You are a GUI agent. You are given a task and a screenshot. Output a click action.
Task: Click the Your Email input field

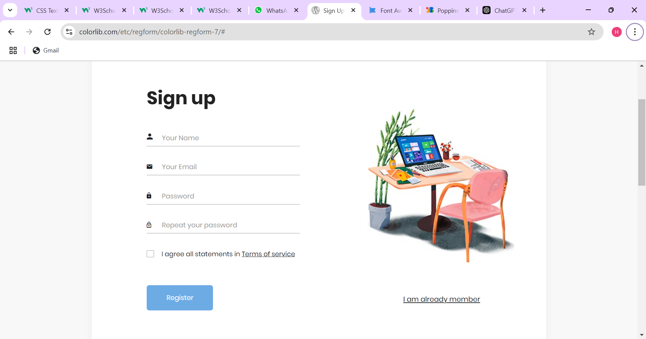223,167
